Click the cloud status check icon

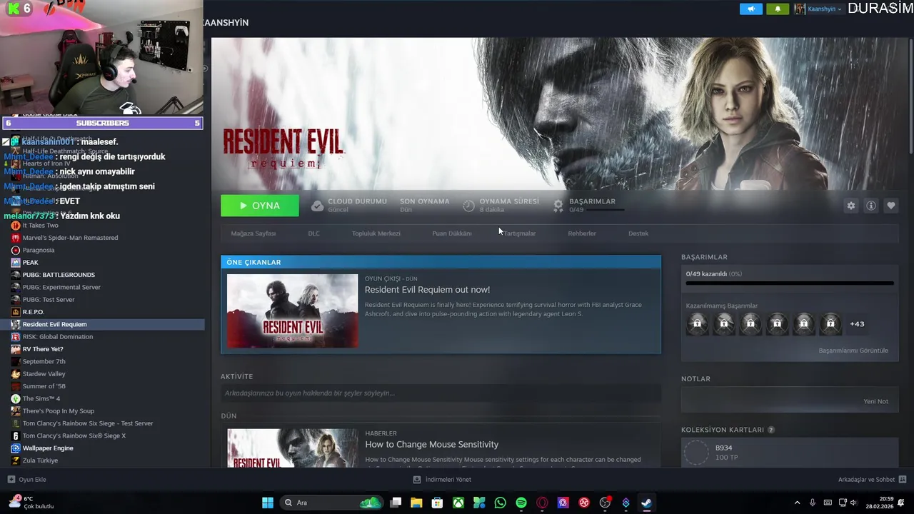tap(317, 206)
